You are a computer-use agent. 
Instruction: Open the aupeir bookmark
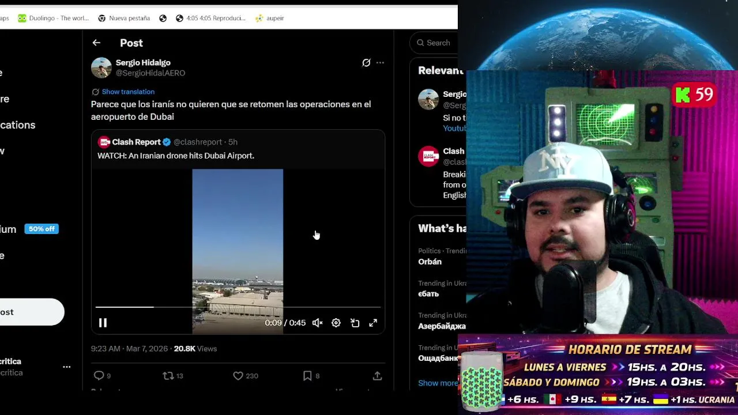(x=269, y=18)
